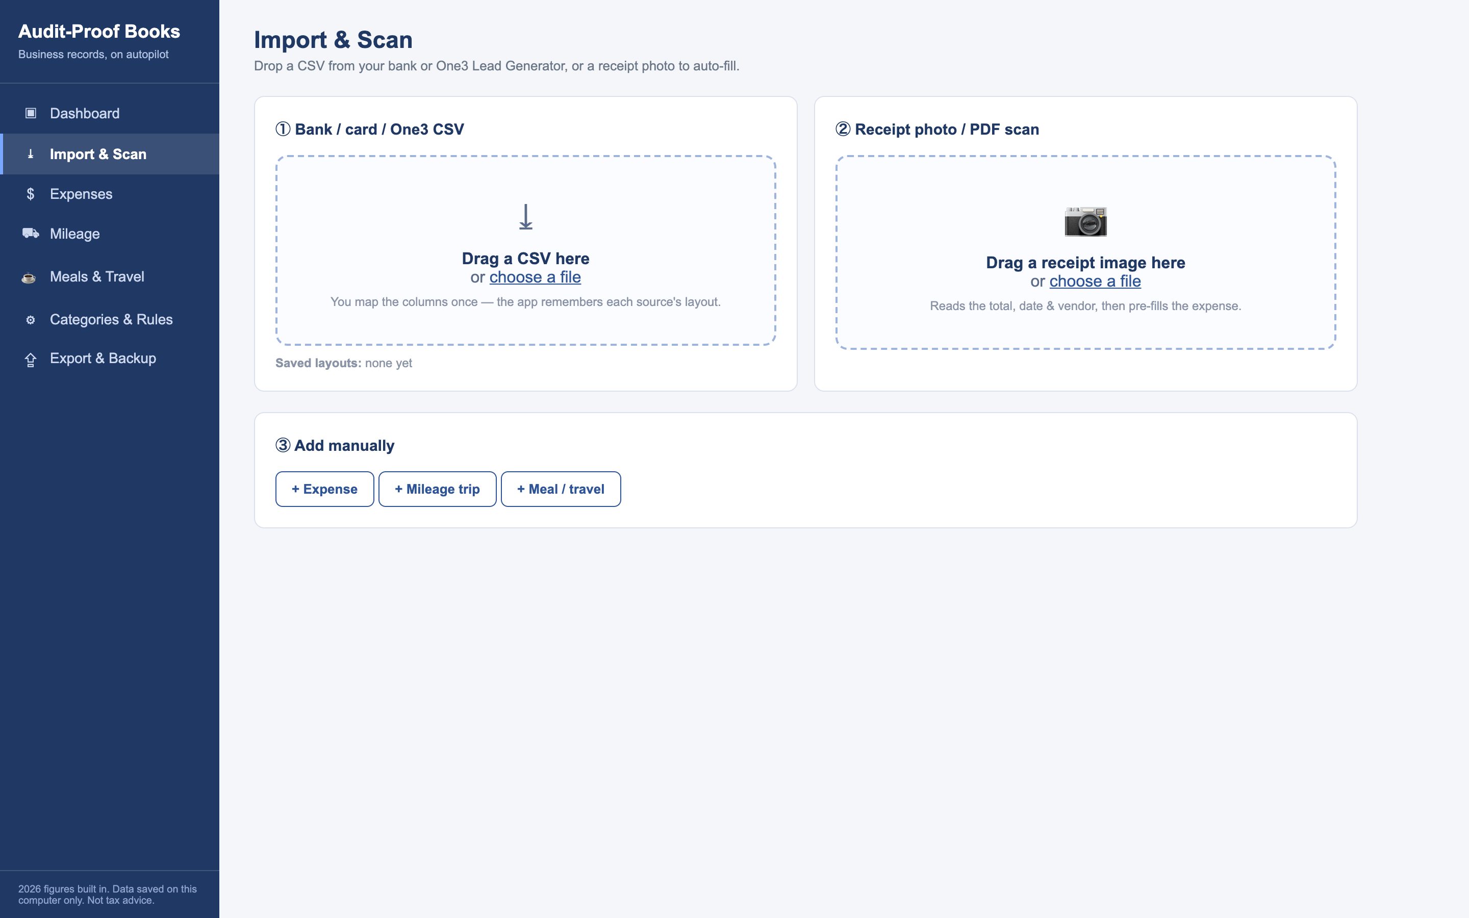This screenshot has height=918, width=1469.
Task: Click 'Drag a CSV here' text
Action: coord(526,259)
